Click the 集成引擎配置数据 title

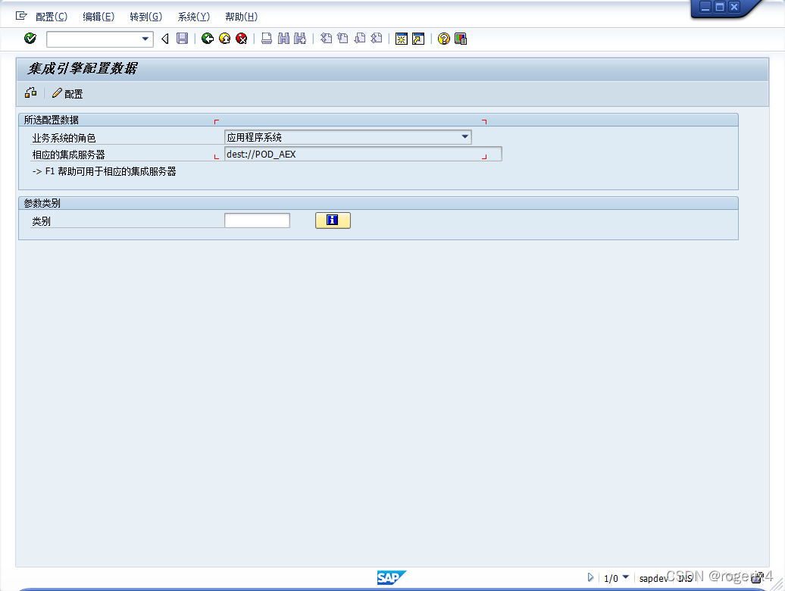pyautogui.click(x=83, y=68)
